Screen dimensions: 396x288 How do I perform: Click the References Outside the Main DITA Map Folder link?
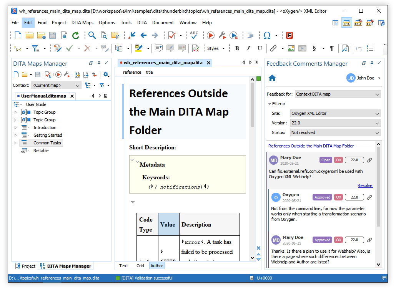311,146
